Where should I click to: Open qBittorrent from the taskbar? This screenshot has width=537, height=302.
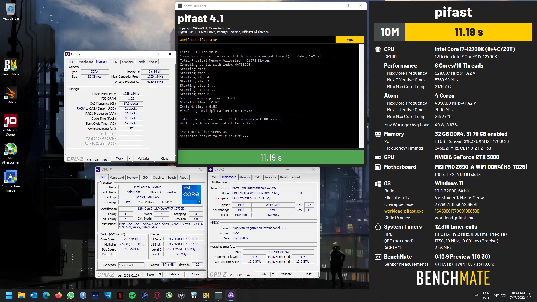(83, 295)
